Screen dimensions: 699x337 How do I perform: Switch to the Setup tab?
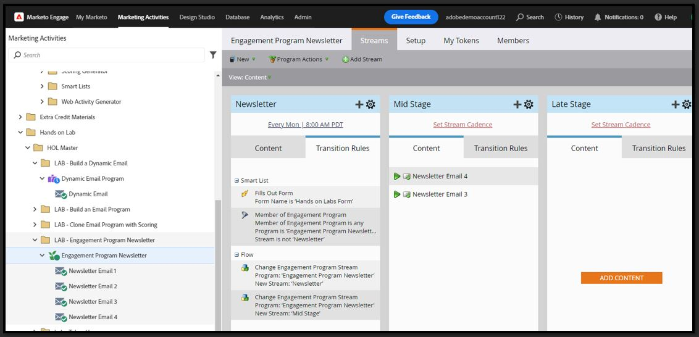416,41
